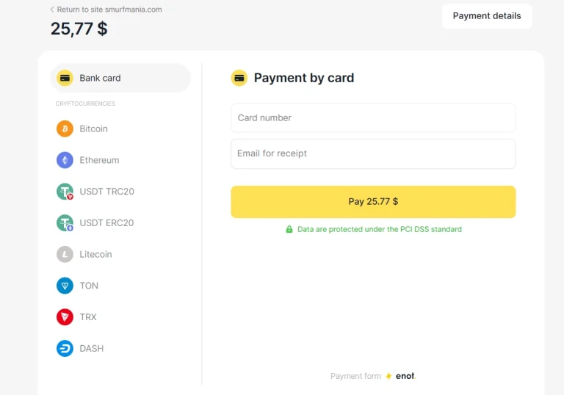564x395 pixels.
Task: Click the TRX red icon
Action: tap(65, 317)
